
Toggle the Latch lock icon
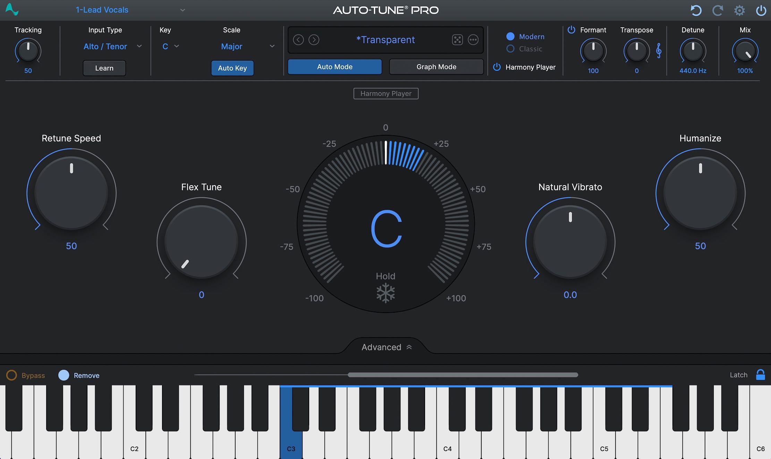(x=760, y=375)
